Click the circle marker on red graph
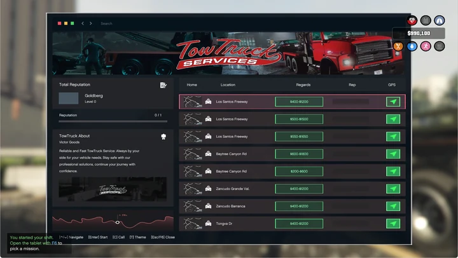 118,222
